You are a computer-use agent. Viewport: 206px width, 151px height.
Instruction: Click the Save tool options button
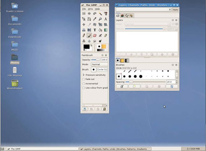point(85,109)
